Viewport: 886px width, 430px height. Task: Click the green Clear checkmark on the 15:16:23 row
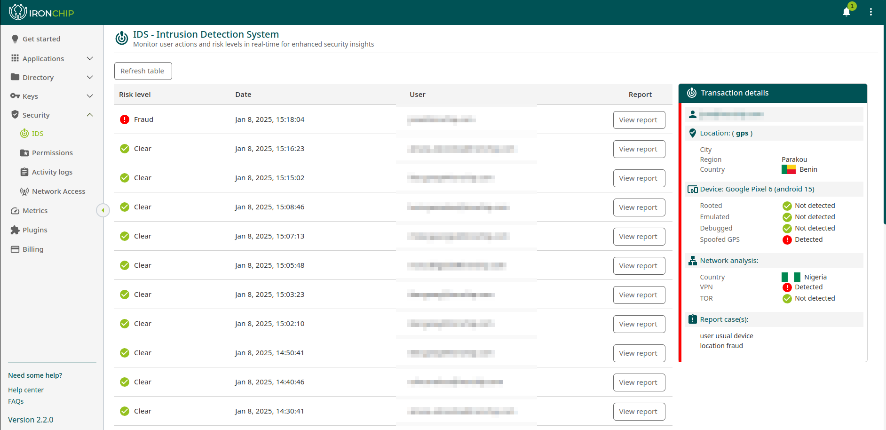point(124,148)
